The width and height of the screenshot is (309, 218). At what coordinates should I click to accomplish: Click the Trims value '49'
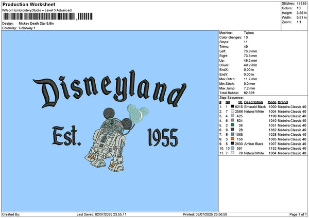tap(246, 47)
